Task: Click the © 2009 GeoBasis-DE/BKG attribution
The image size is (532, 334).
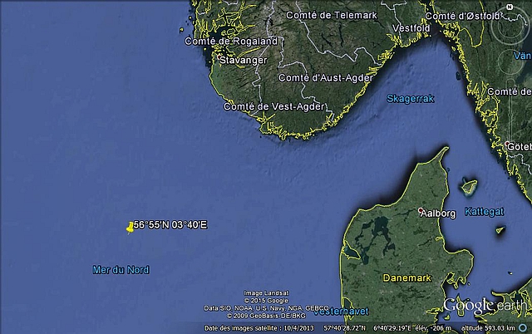Action: point(266,316)
